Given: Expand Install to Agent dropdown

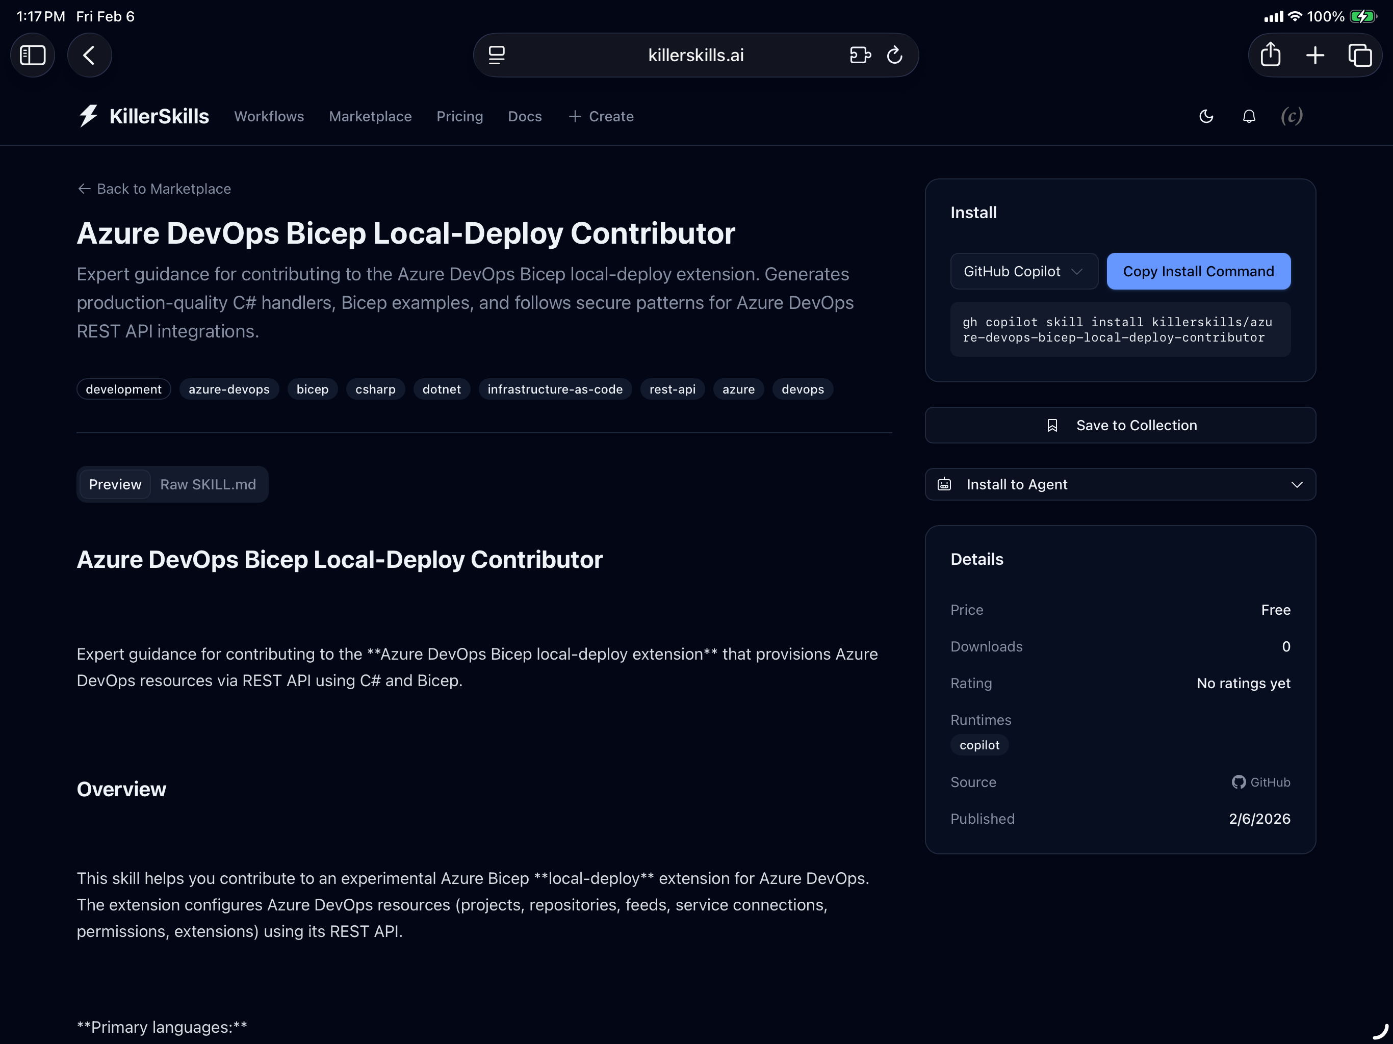Looking at the screenshot, I should tap(1120, 484).
